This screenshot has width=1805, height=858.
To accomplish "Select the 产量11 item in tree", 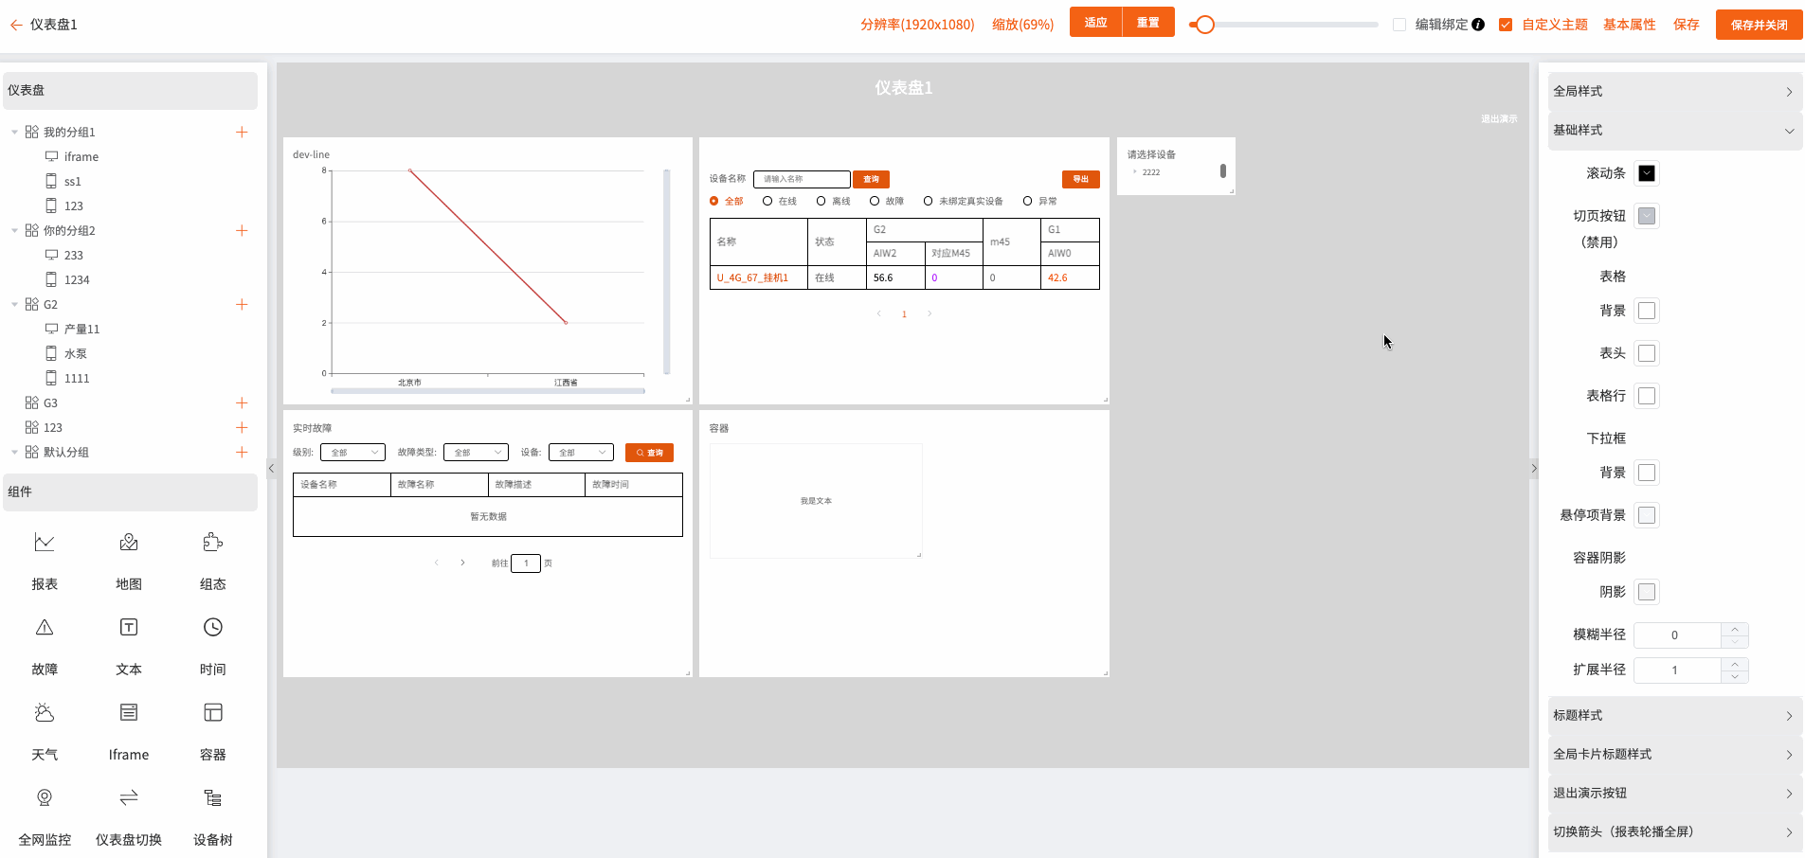I will pyautogui.click(x=81, y=329).
